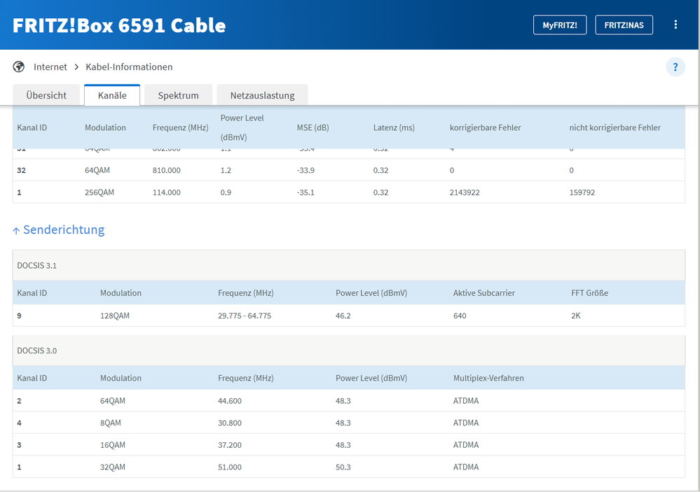Click correctable errors value 2143922

coord(465,192)
